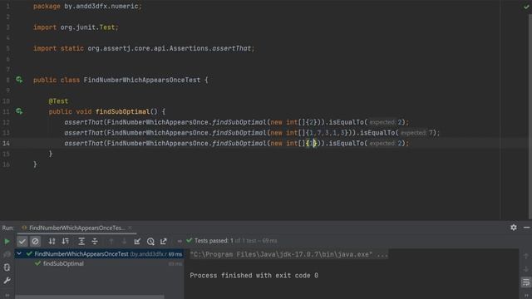Click 'Process finished with exit code 0' text
532x299 pixels.
pos(254,276)
